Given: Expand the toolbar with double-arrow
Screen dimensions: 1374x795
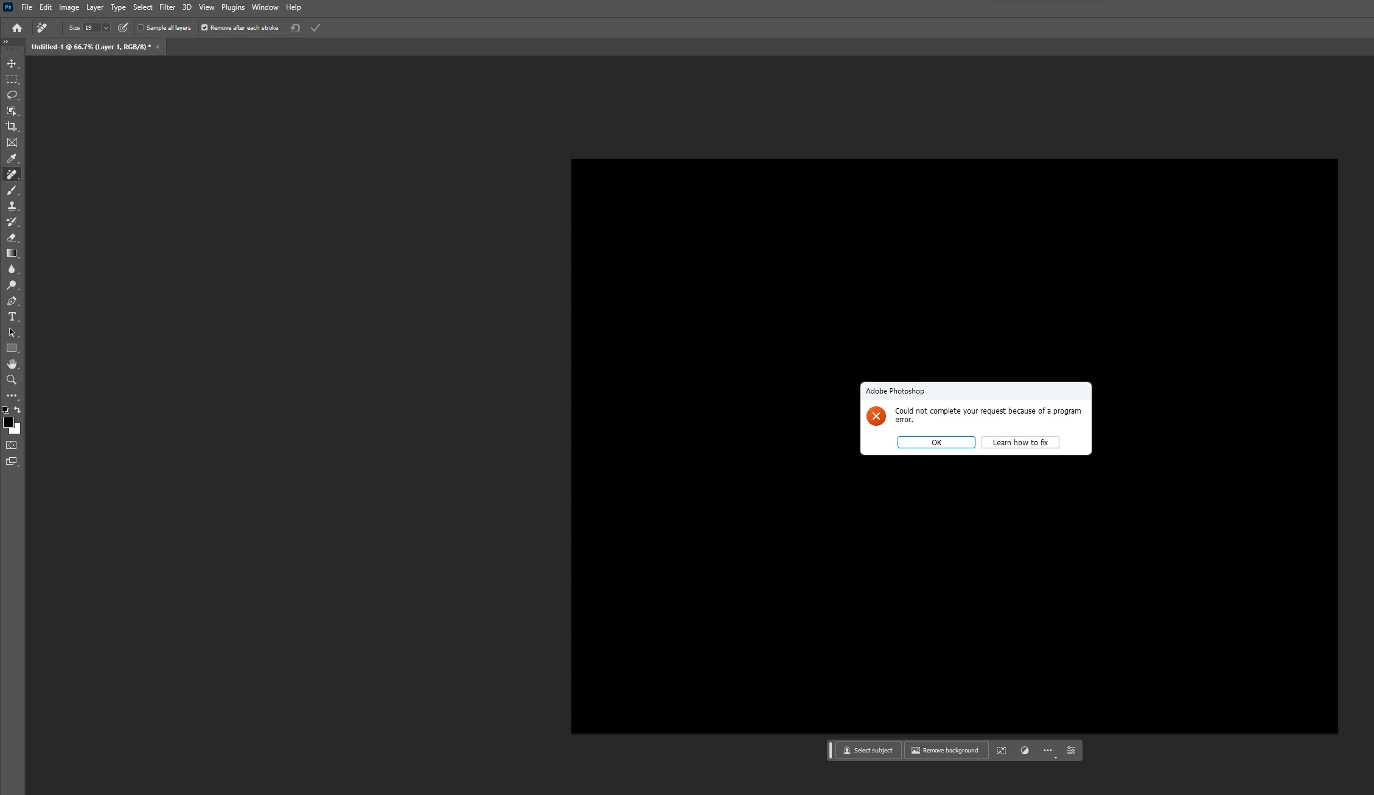Looking at the screenshot, I should click(x=5, y=41).
